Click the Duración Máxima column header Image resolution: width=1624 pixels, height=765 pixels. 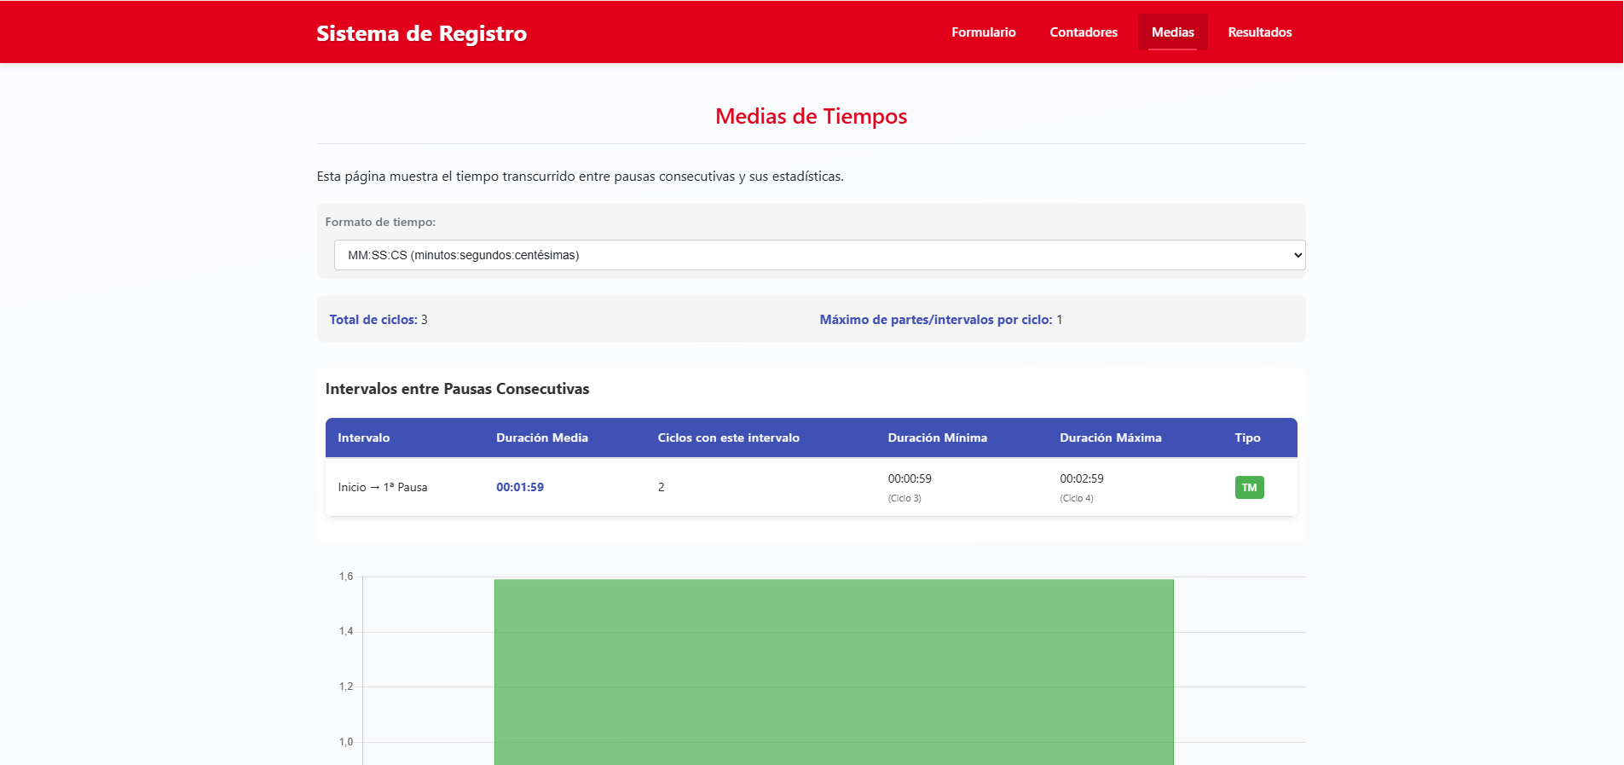click(1110, 438)
